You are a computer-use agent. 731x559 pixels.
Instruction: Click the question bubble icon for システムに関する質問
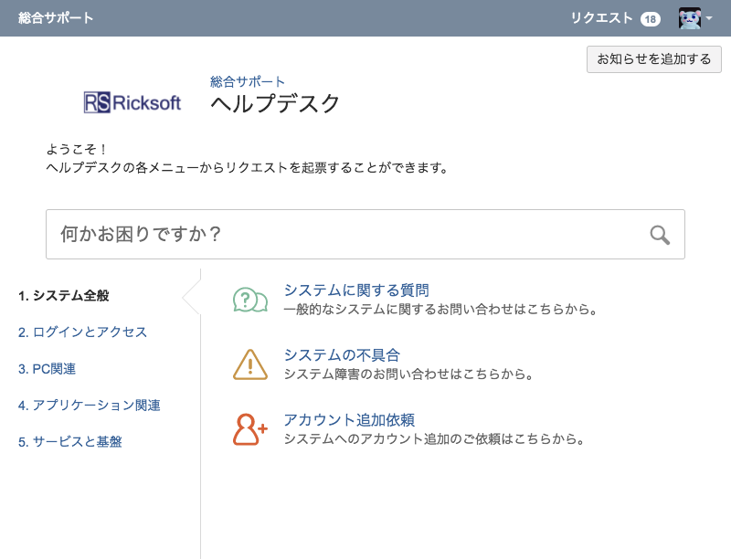[250, 300]
